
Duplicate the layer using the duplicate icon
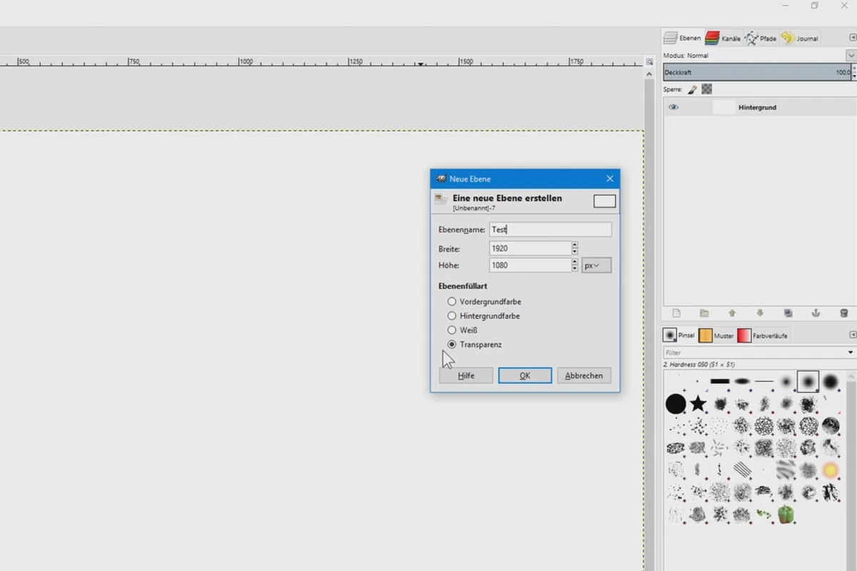point(788,313)
